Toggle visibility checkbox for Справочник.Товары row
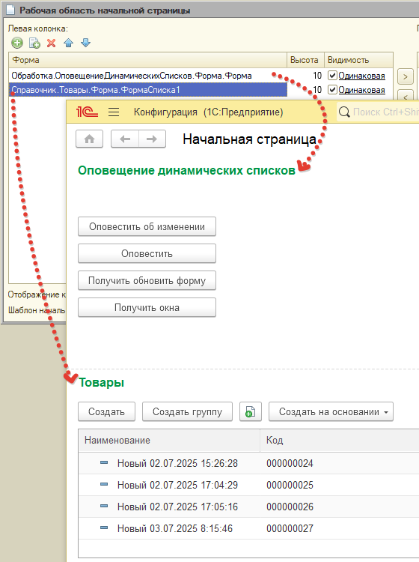This screenshot has width=419, height=562. click(332, 89)
